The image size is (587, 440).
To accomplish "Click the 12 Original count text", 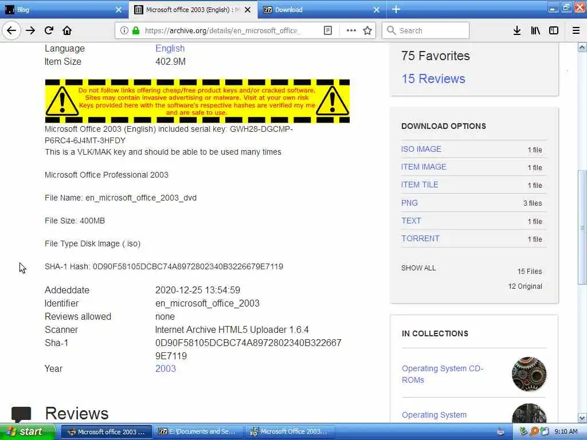I will [525, 286].
